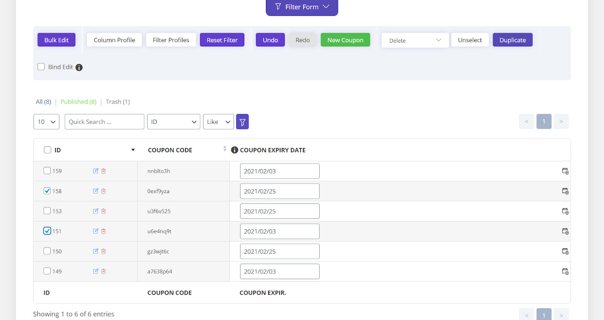Click the trash icon for coupon 153
The height and width of the screenshot is (320, 604).
(x=103, y=211)
